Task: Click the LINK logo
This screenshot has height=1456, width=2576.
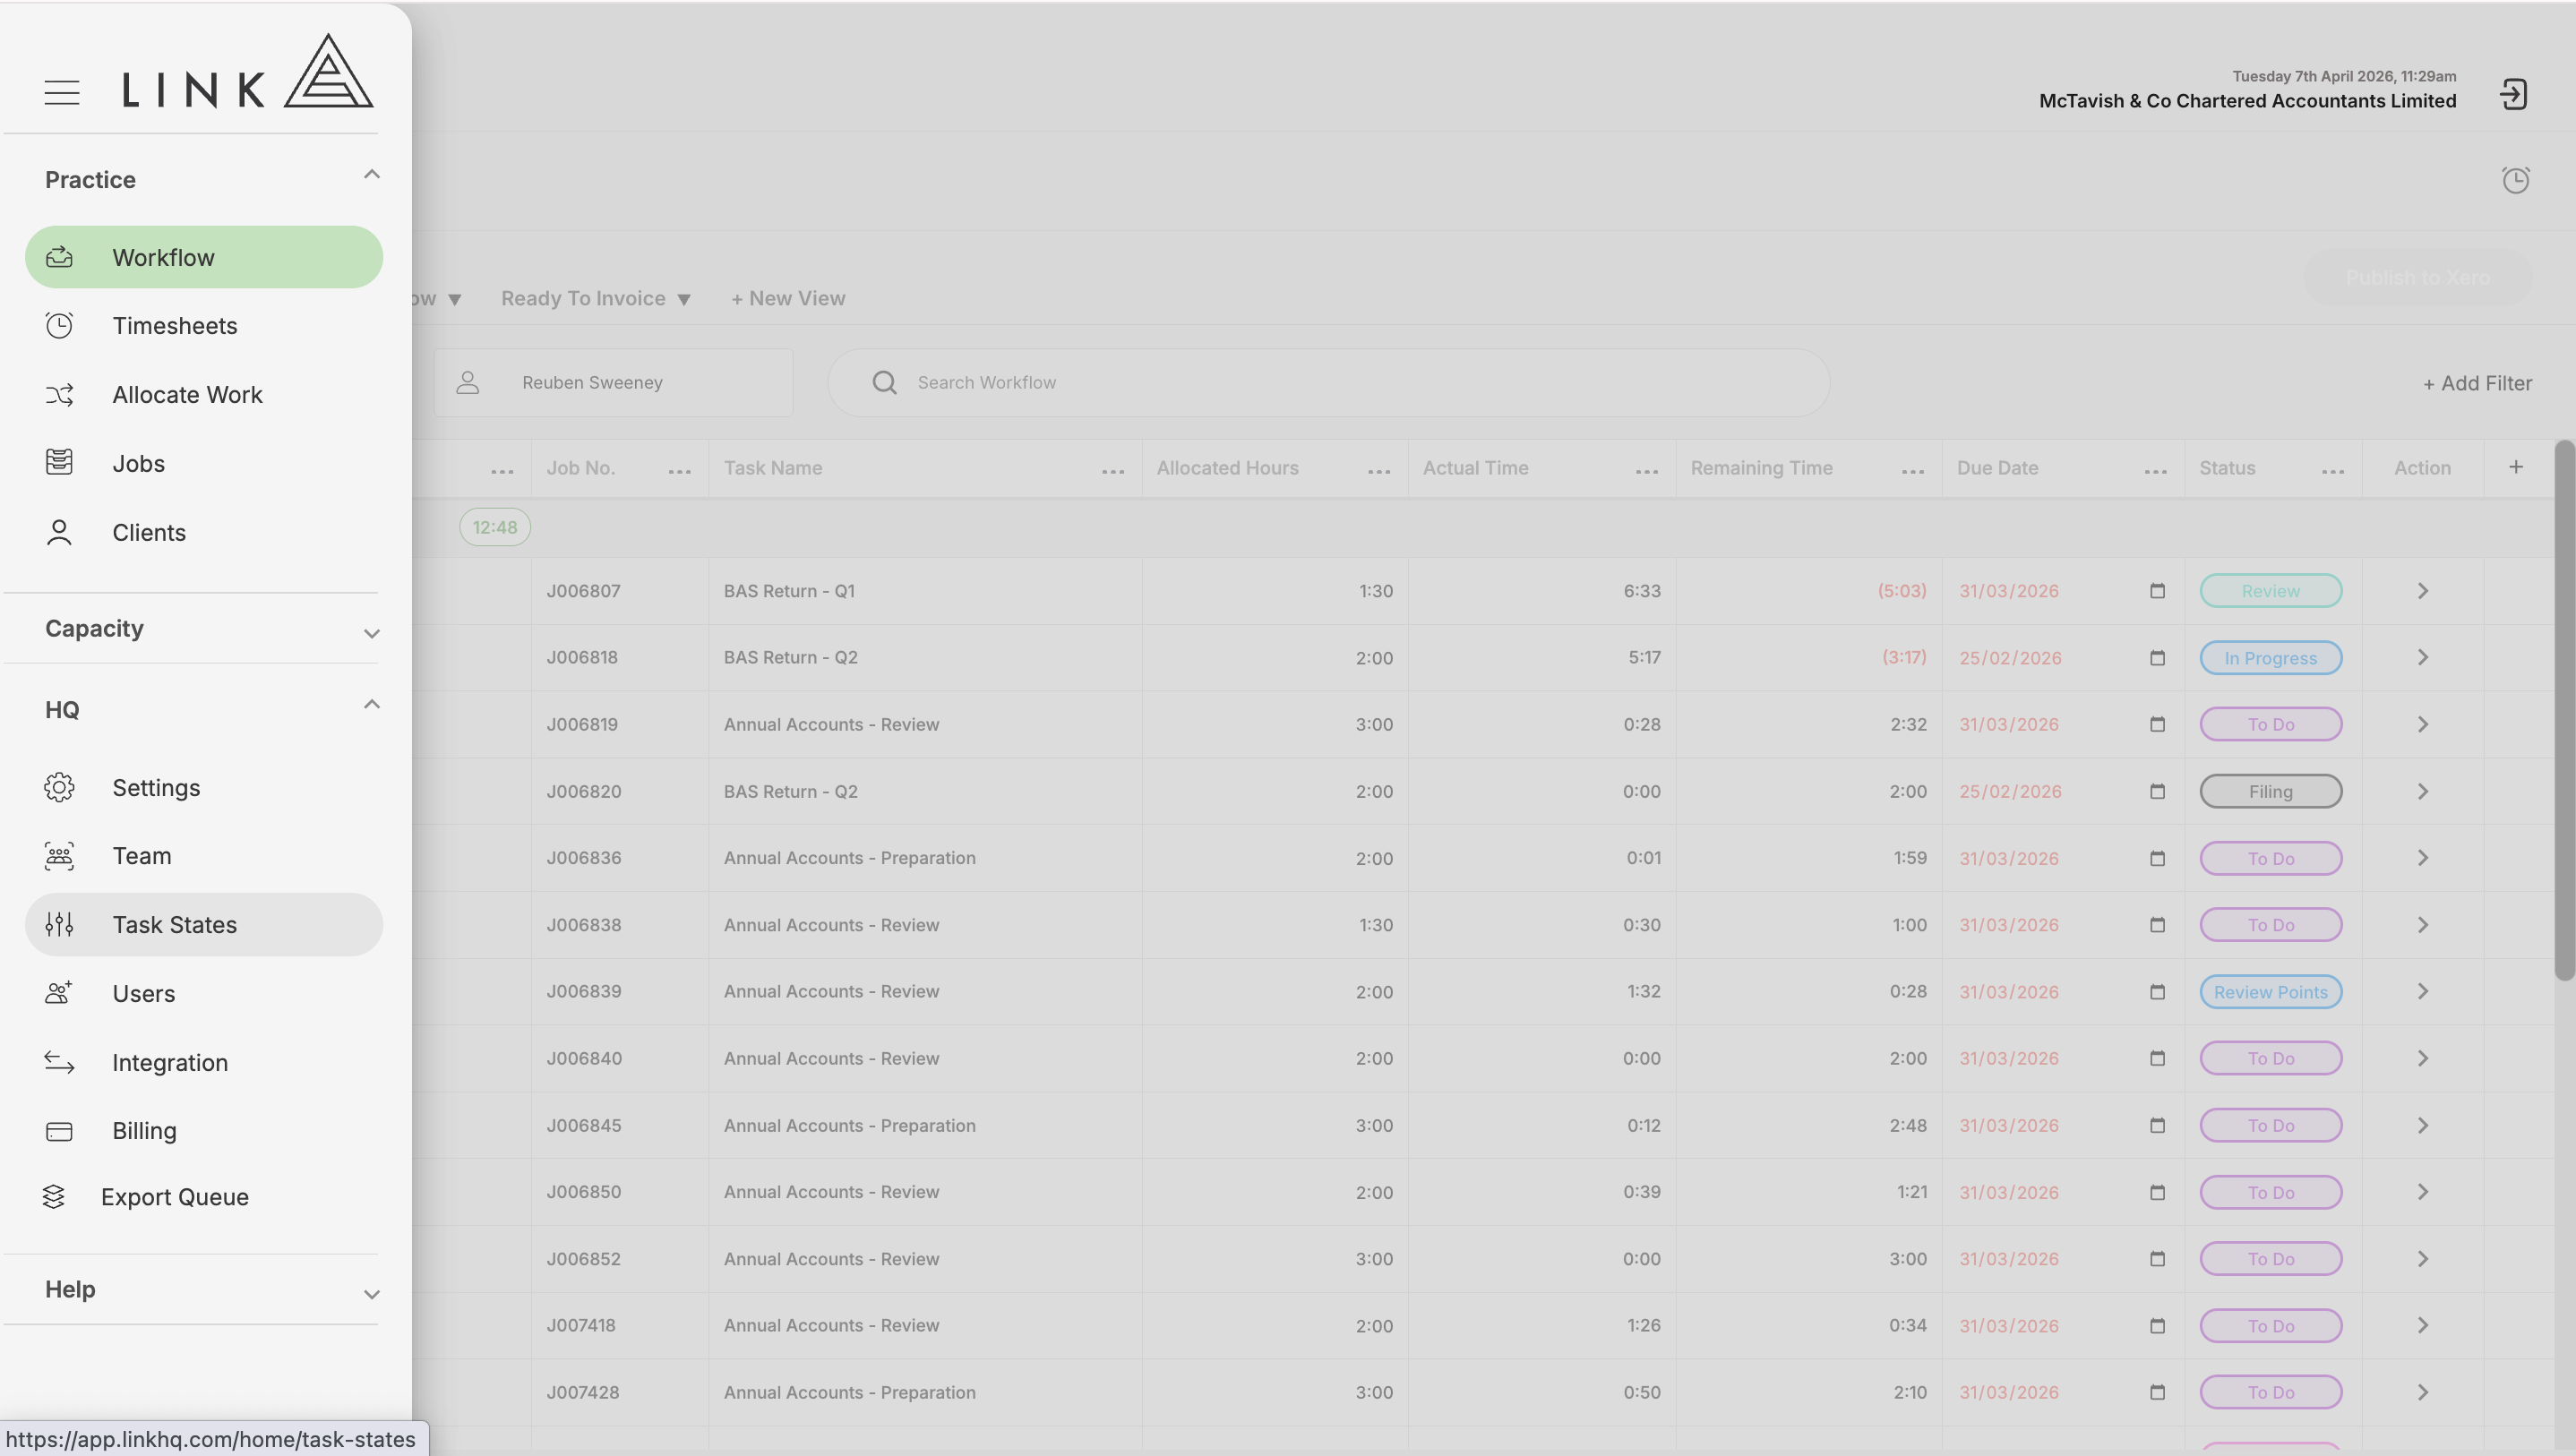Action: pyautogui.click(x=247, y=72)
